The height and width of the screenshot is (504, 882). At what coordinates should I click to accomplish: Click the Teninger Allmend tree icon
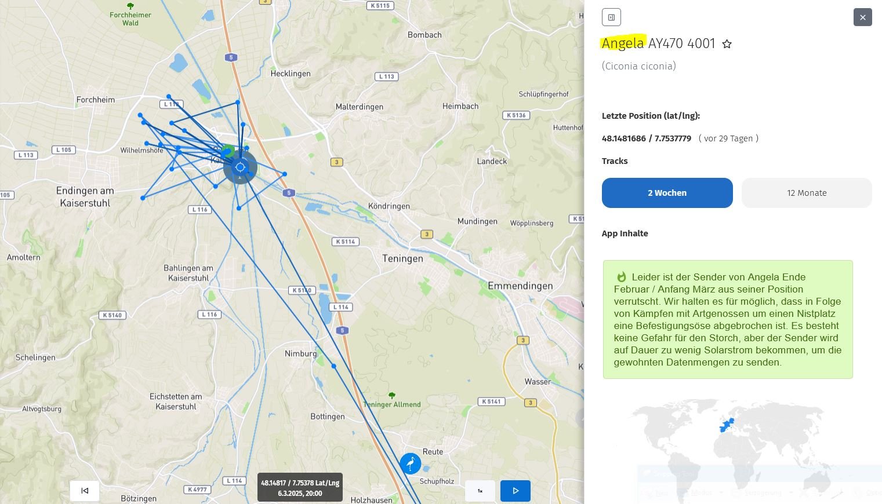[392, 395]
